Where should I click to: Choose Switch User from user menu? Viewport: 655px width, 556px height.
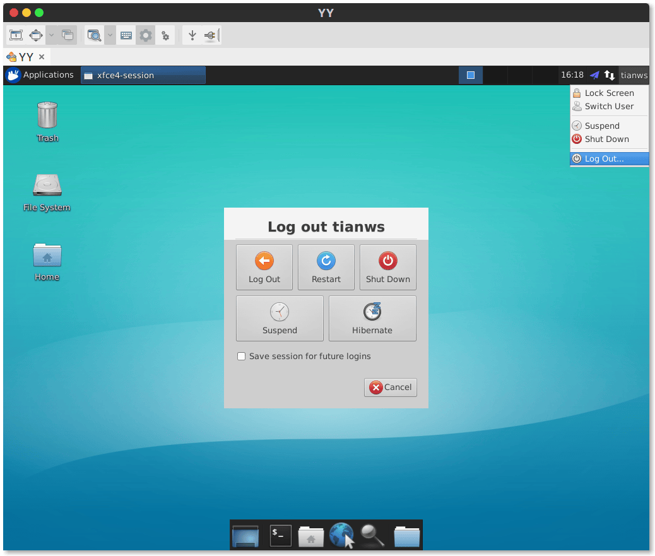[x=609, y=106]
